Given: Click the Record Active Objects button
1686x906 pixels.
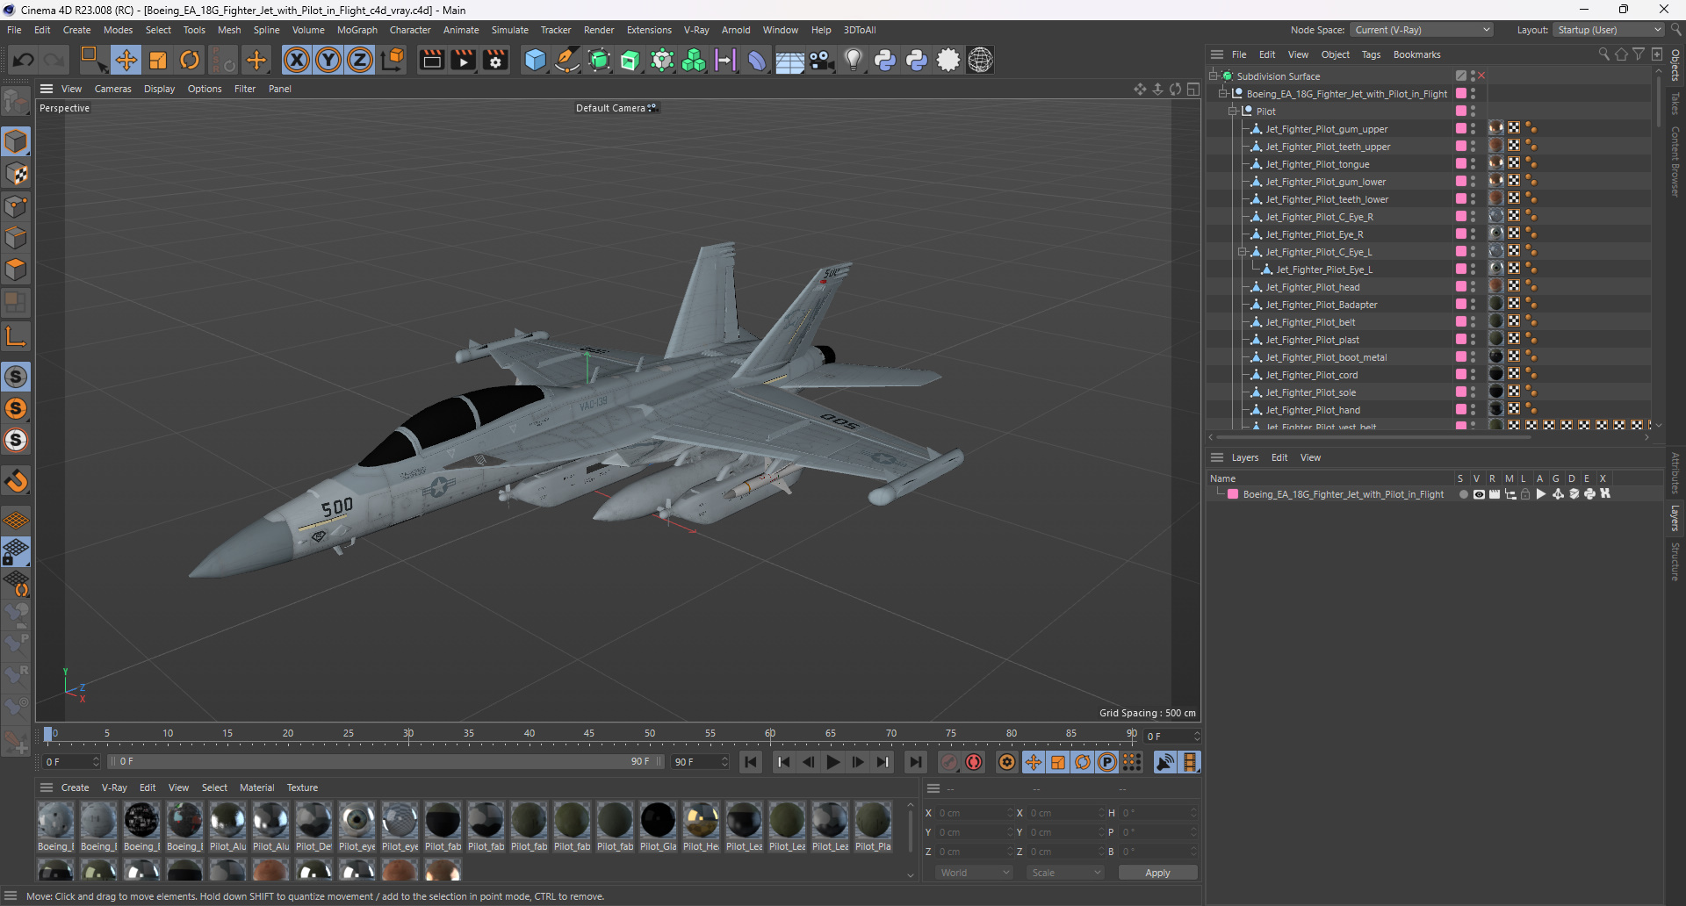Looking at the screenshot, I should click(949, 762).
